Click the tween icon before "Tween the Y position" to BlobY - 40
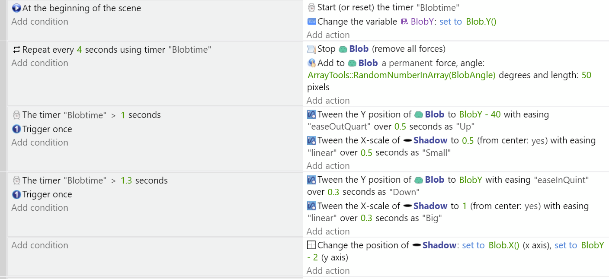This screenshot has width=609, height=279. tap(311, 115)
